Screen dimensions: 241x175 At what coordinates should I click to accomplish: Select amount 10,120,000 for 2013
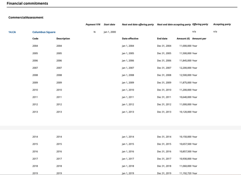click(185, 112)
